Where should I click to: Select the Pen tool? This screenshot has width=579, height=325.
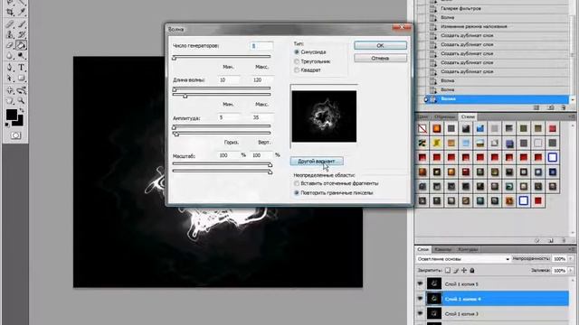click(x=10, y=68)
